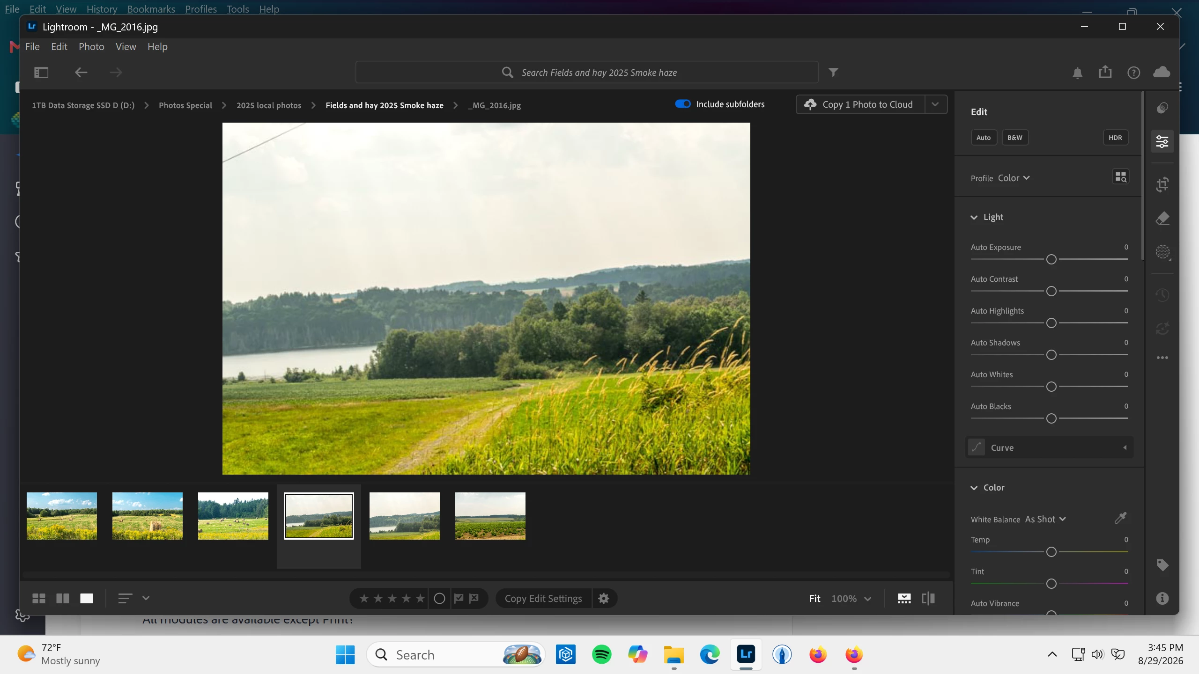The image size is (1199, 674).
Task: Open the Presets panel icon
Action: click(1162, 108)
